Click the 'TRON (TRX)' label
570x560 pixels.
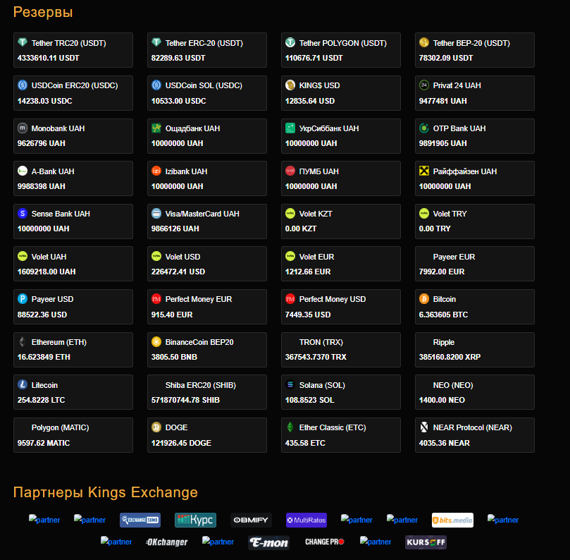coord(321,342)
